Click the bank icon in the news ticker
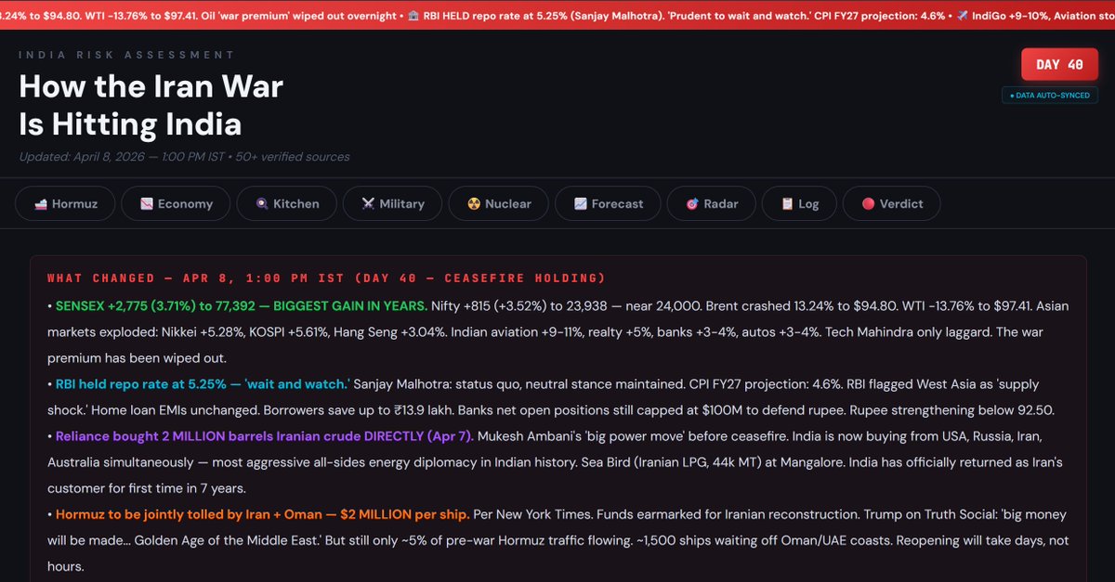 414,15
